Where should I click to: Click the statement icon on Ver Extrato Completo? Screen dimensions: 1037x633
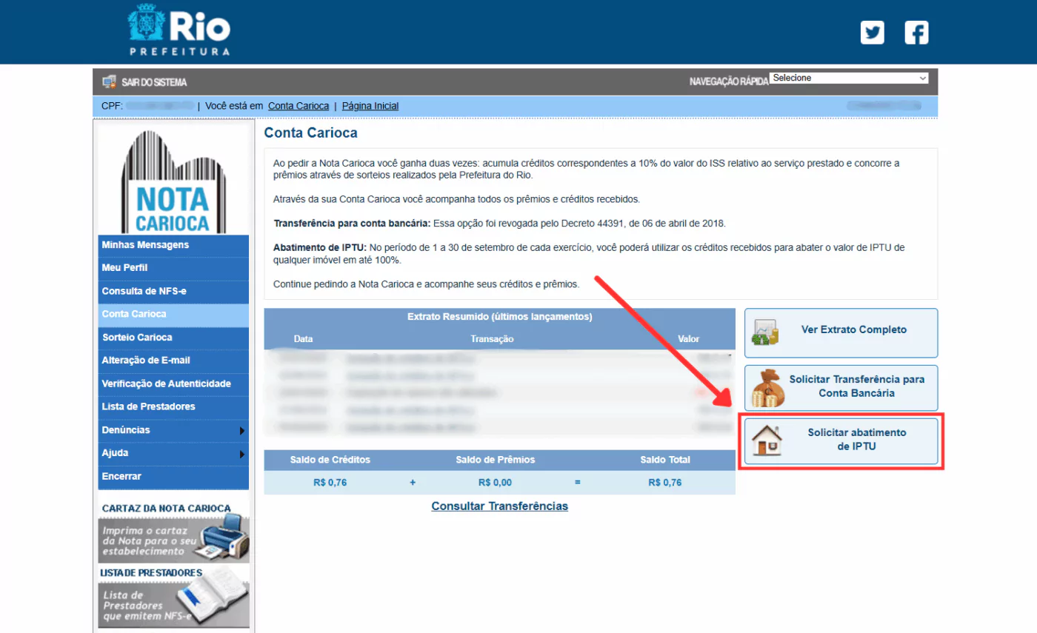(x=764, y=332)
